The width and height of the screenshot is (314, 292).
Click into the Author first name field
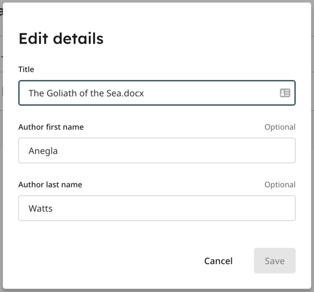[x=157, y=150]
